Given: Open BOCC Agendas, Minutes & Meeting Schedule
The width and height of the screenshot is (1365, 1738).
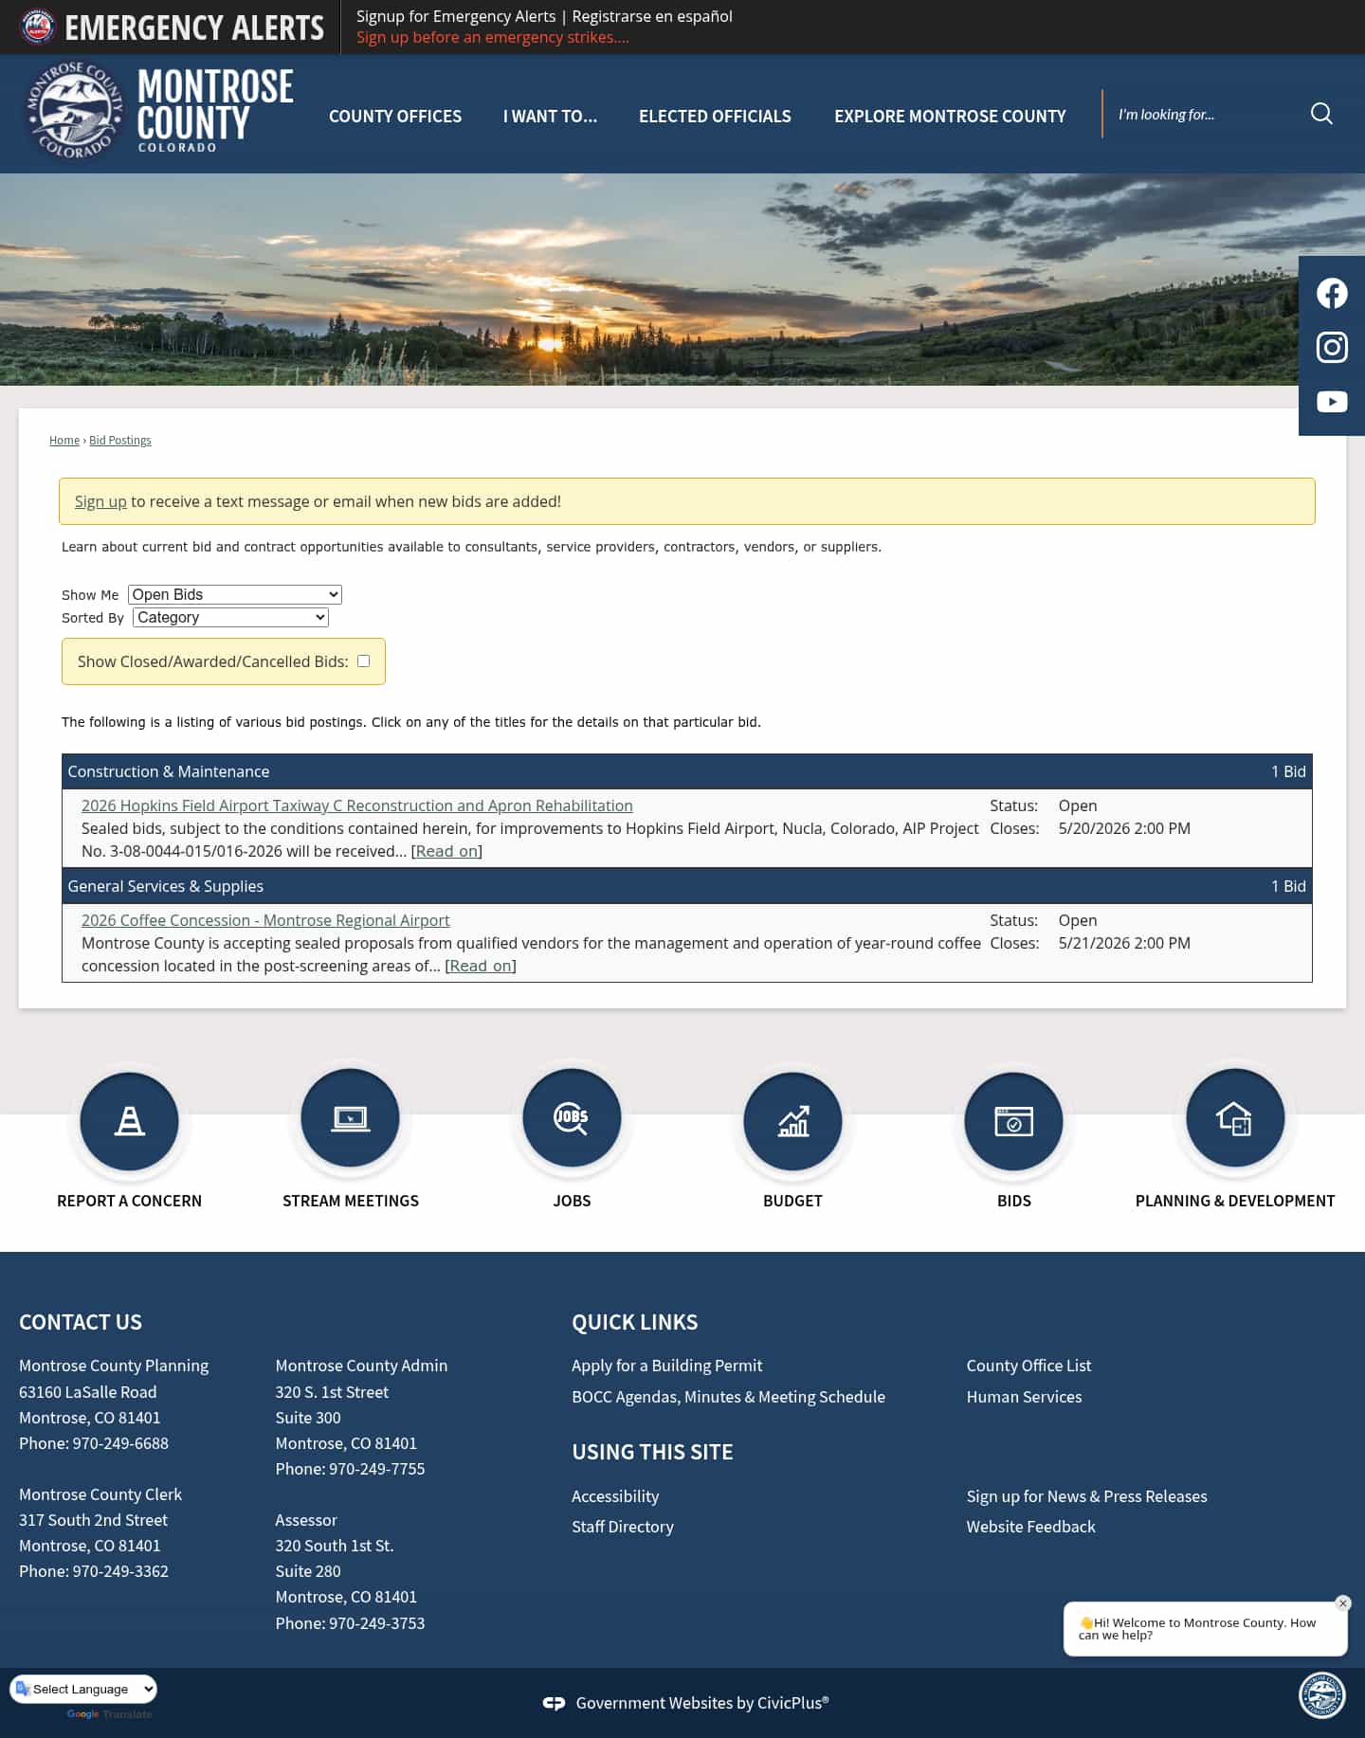Looking at the screenshot, I should click(728, 1397).
